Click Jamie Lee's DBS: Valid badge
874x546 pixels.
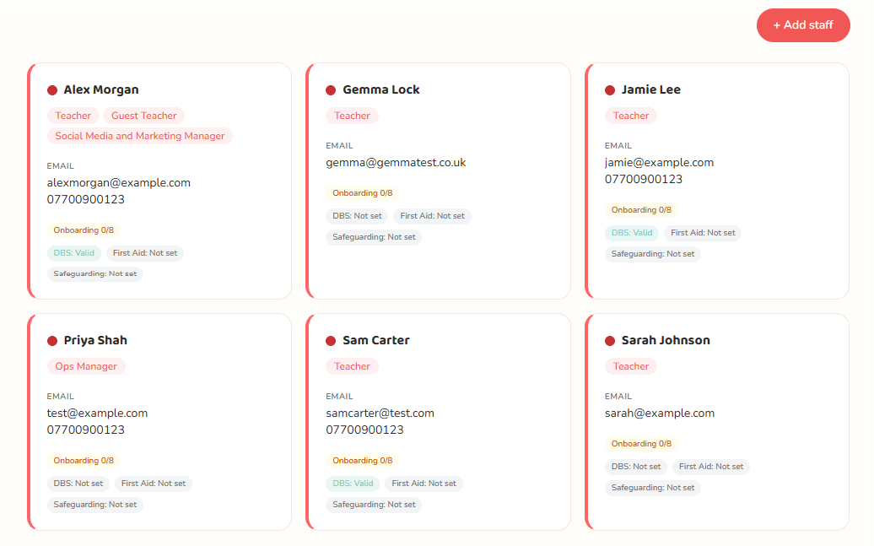pos(632,233)
